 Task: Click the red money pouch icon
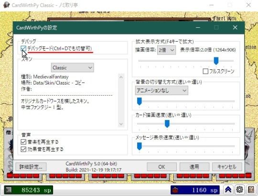pyautogui.click(x=175, y=190)
